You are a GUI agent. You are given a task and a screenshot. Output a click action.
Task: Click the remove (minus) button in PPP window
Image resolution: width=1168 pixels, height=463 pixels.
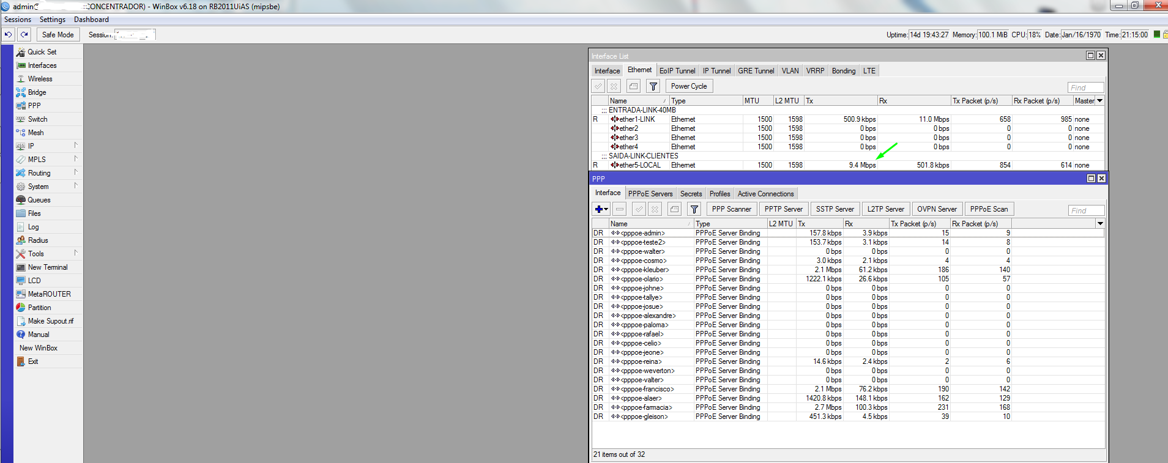(x=619, y=209)
